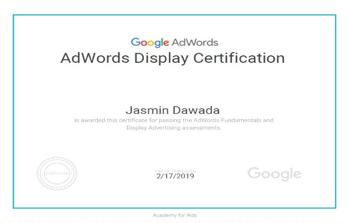This screenshot has width=349, height=223.
Task: Click the colored Google AdWords logo
Action: coord(174,43)
